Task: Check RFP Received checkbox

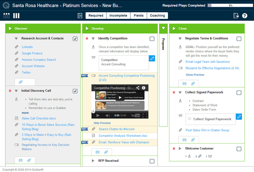Action: point(152,161)
